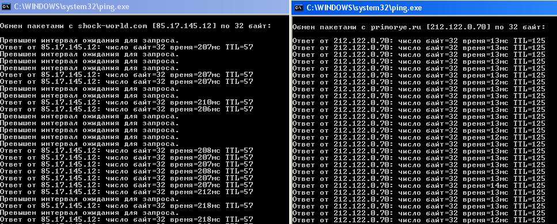The height and width of the screenshot is (224, 557).
Task: Click the first timeout line in left console
Action: (89, 41)
